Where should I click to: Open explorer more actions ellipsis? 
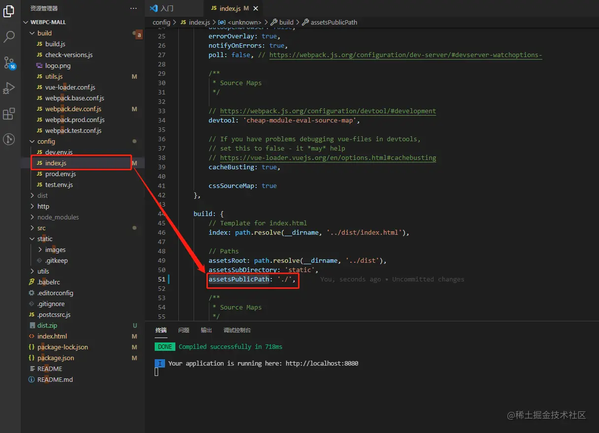tap(133, 8)
